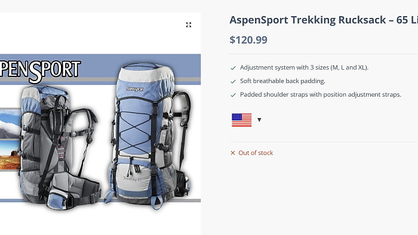Click the desert landscape picture in image
Viewport: 418px width, 235px height.
(x=10, y=155)
